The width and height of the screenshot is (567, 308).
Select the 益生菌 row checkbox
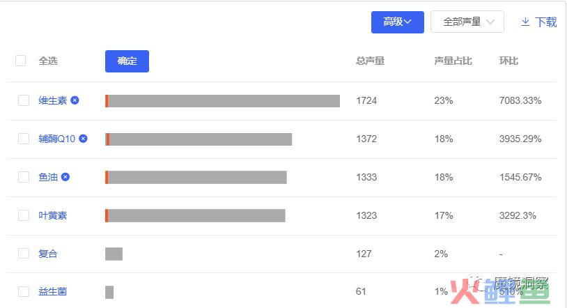click(x=24, y=291)
